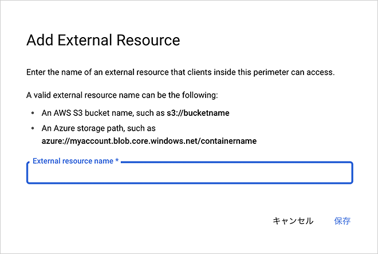The height and width of the screenshot is (254, 378).
Task: Click the bullet dot before the AWS S3 line
Action: [33, 113]
